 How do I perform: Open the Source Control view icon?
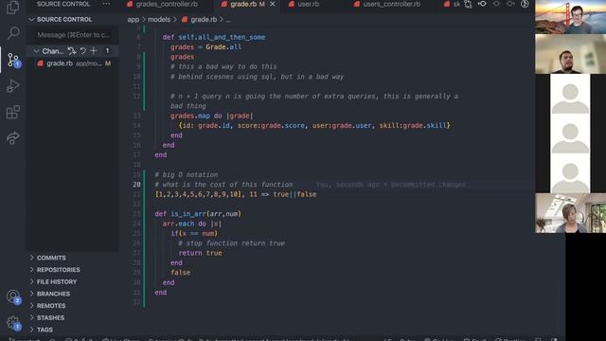[x=13, y=60]
